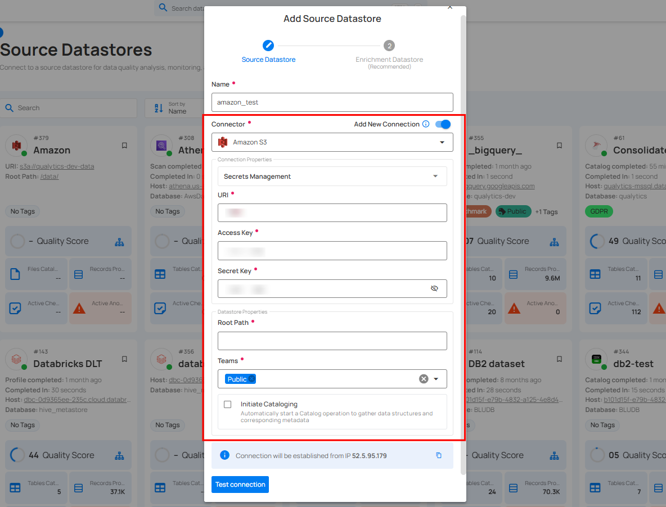Open the Sort by Name control
The image size is (666, 507).
(x=172, y=107)
